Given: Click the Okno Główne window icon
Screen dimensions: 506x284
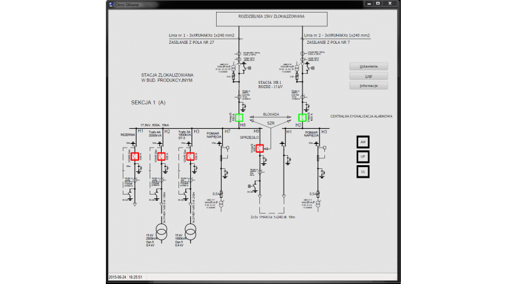Looking at the screenshot, I should tap(111, 4).
